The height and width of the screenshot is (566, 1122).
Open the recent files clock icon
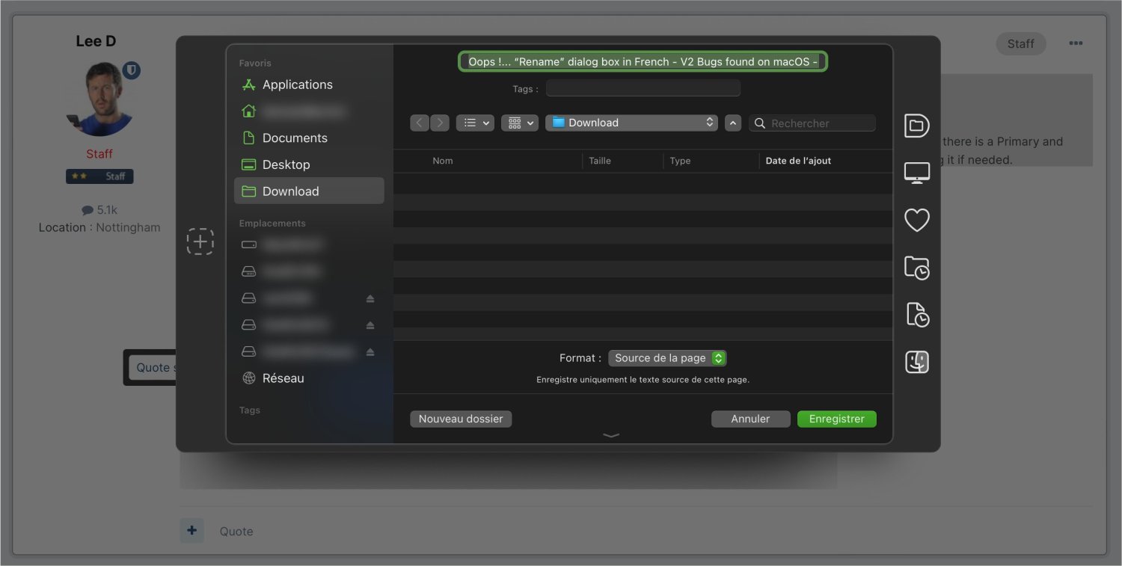[917, 314]
